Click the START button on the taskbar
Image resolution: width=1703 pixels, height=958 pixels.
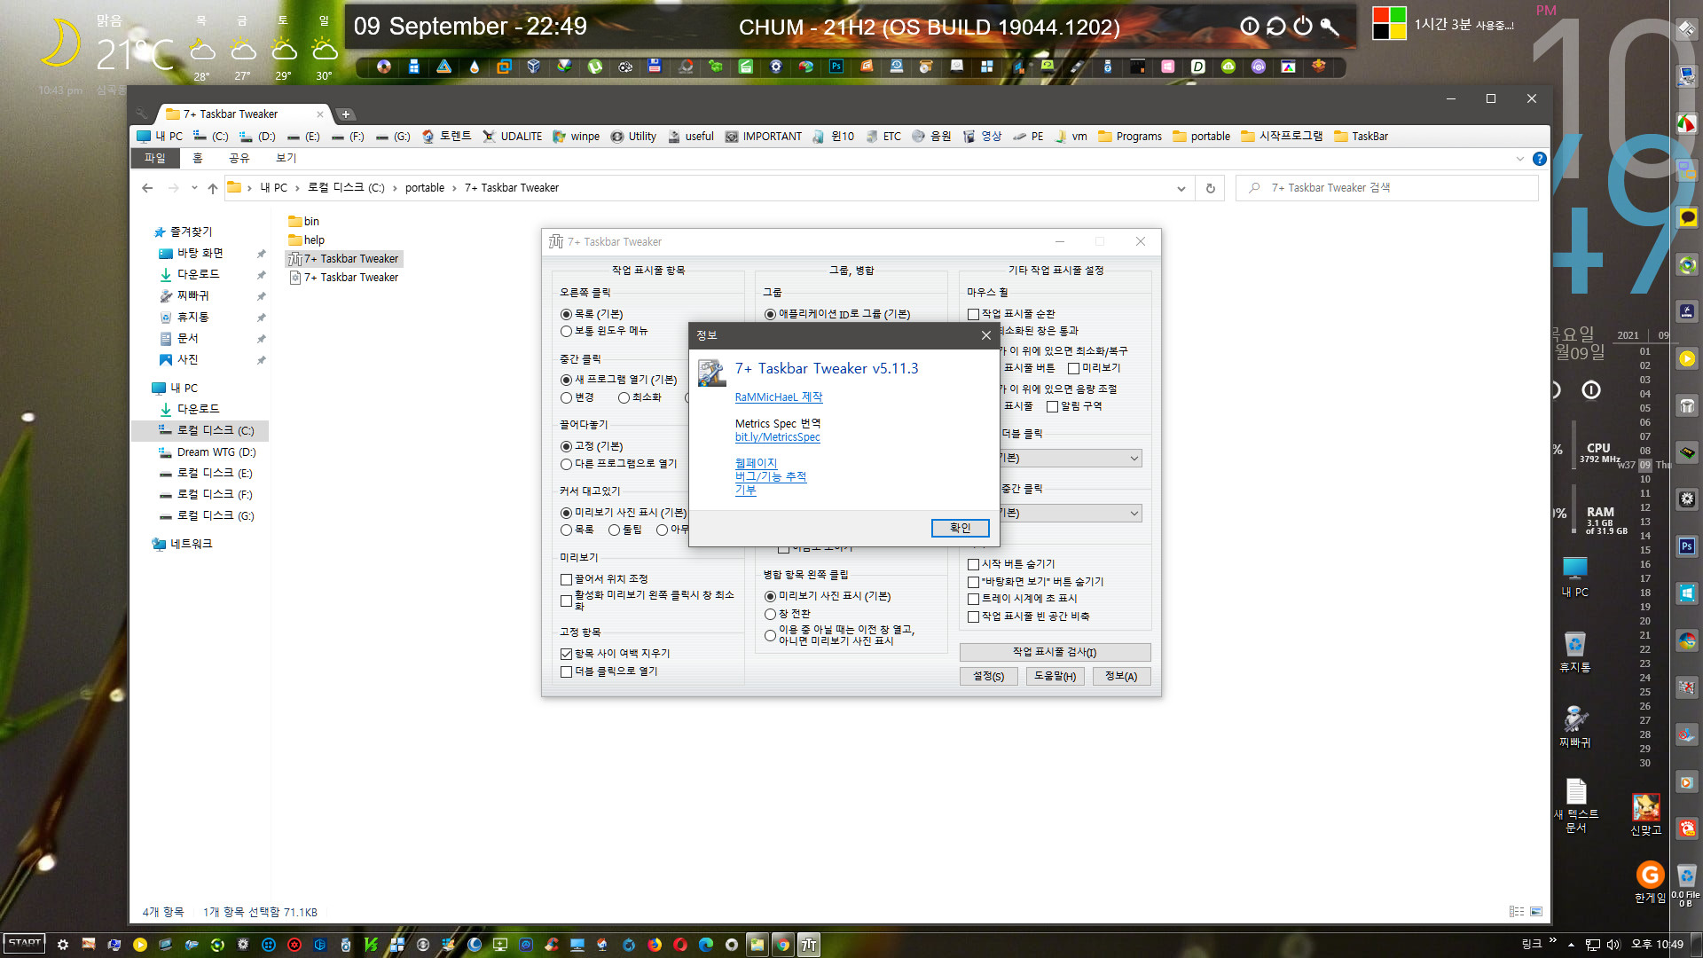click(x=25, y=943)
